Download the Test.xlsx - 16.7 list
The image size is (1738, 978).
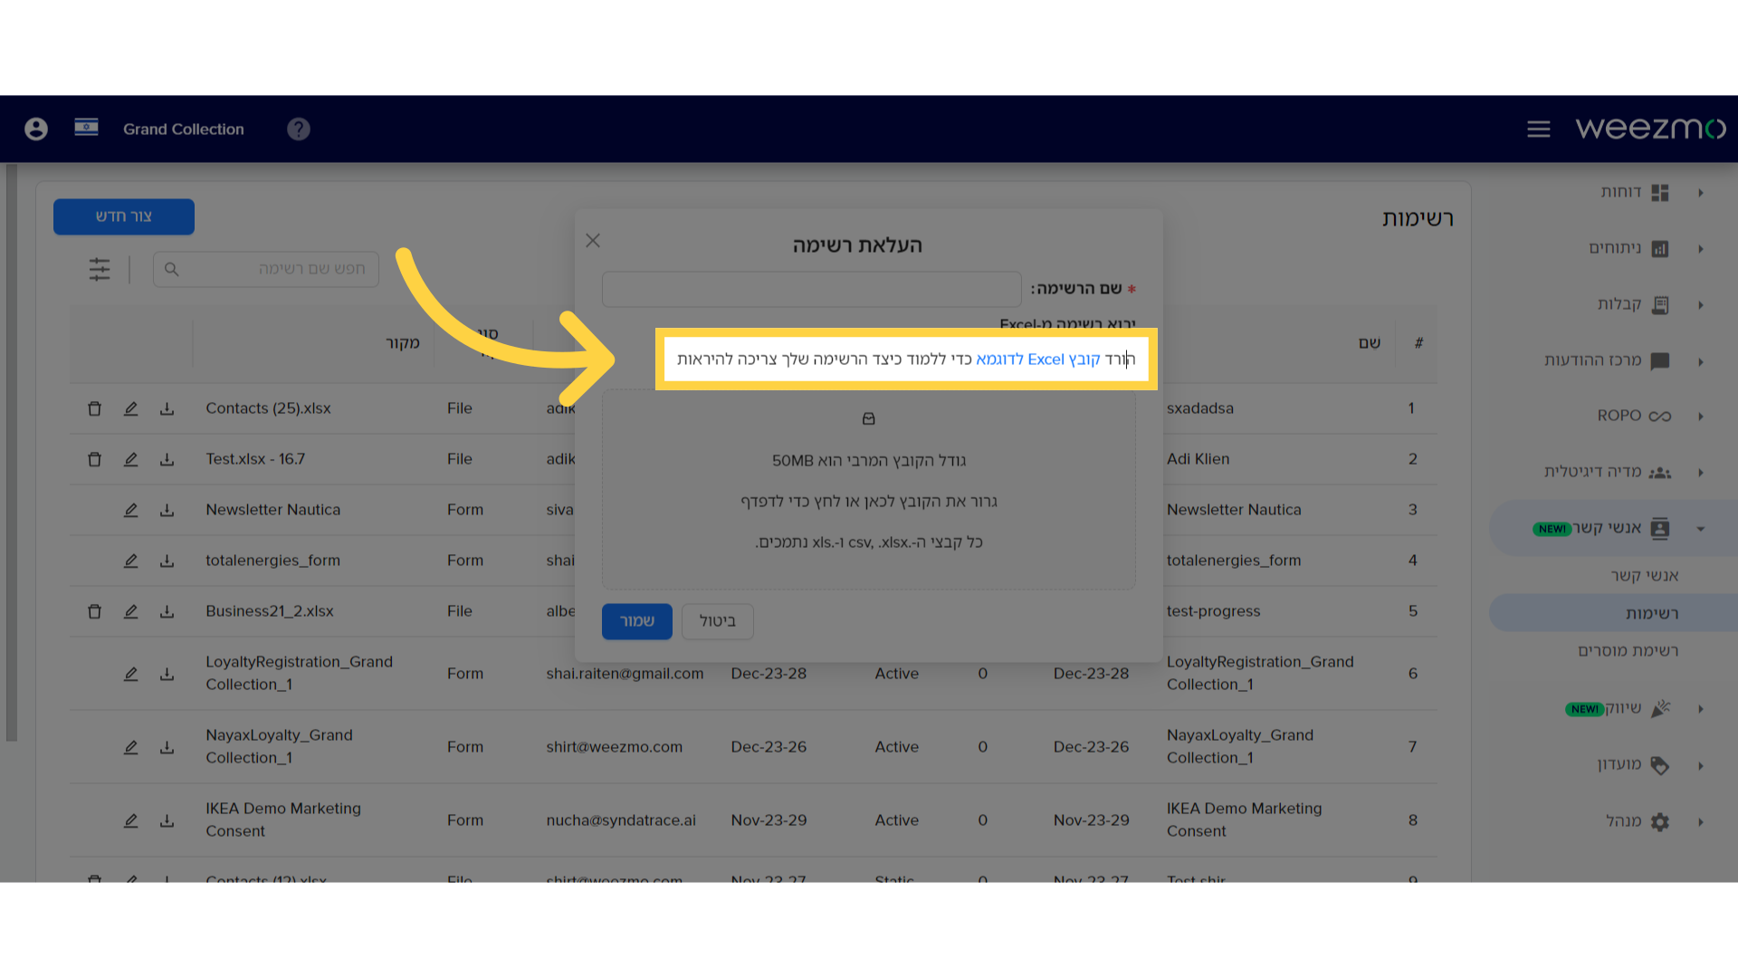(x=167, y=459)
